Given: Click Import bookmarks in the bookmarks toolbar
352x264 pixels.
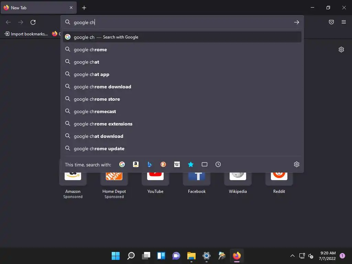Looking at the screenshot, I should [26, 34].
